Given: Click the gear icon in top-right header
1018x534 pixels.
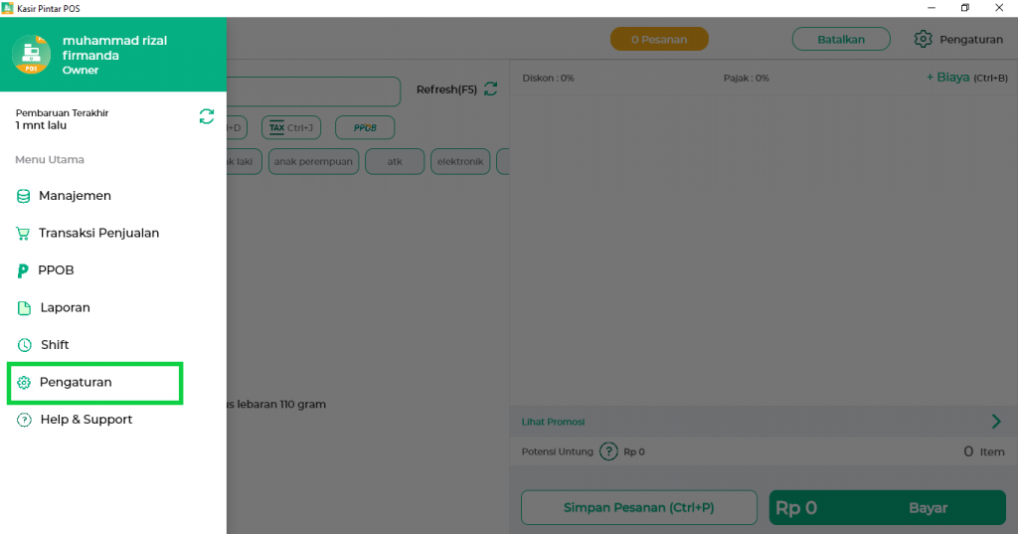Looking at the screenshot, I should point(923,40).
